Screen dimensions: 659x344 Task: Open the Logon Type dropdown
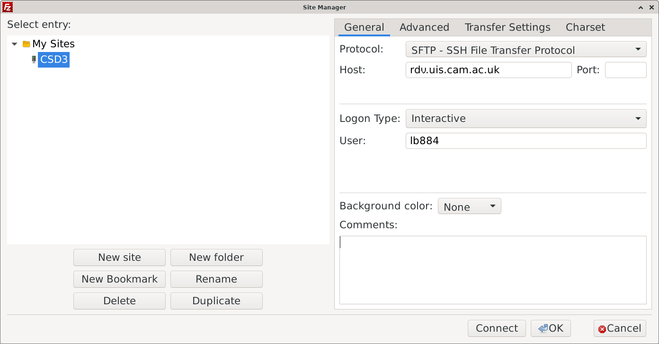(x=526, y=119)
